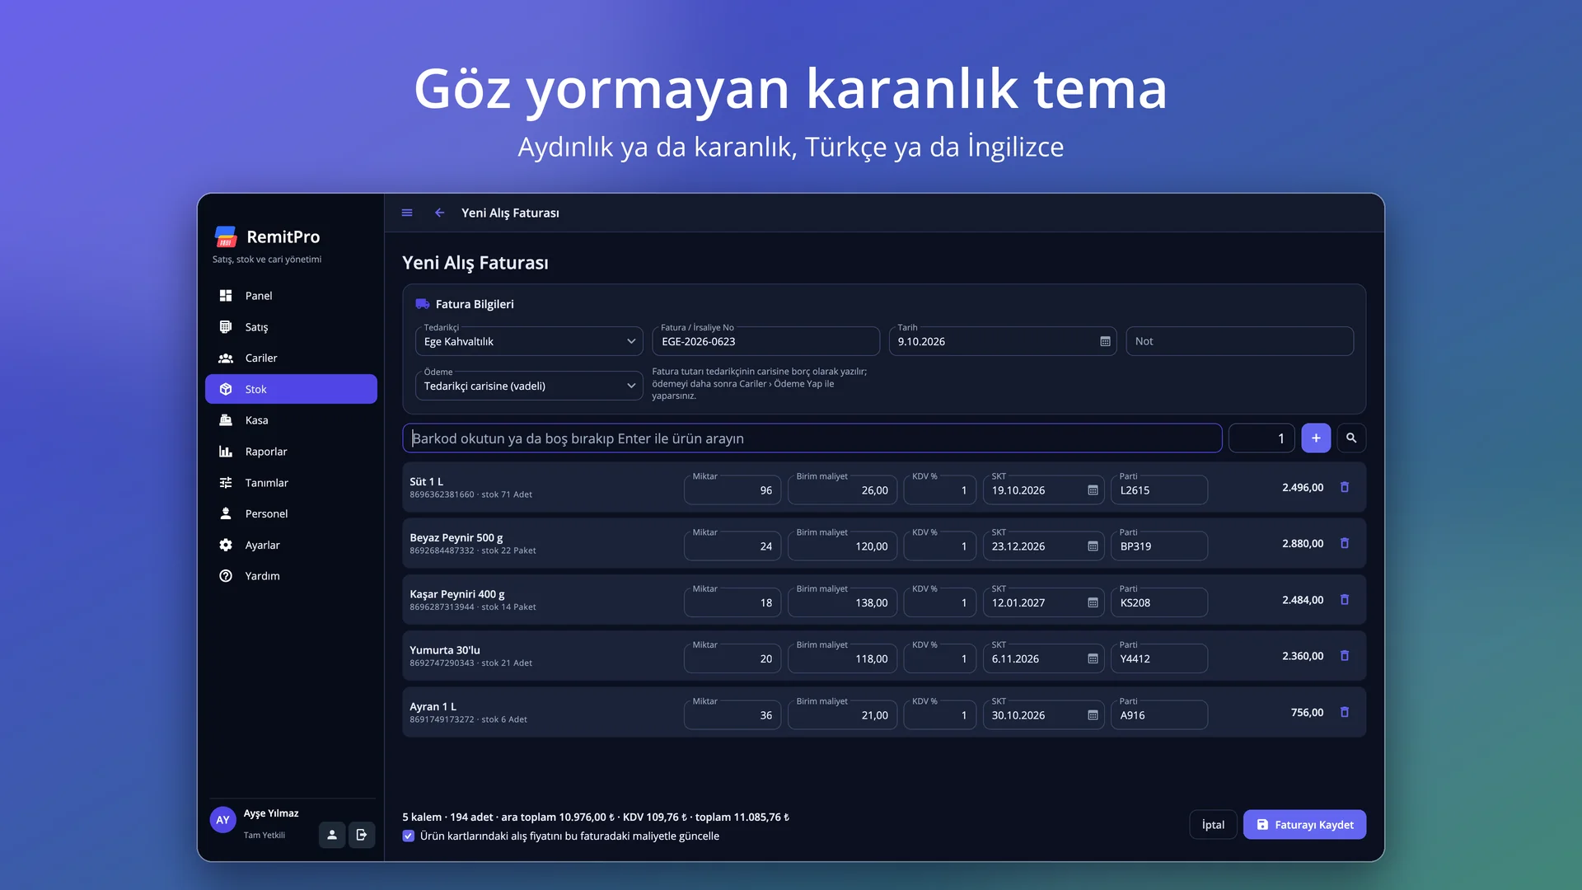Viewport: 1582px width, 890px height.
Task: Expand the Ödeme dropdown
Action: tap(529, 386)
